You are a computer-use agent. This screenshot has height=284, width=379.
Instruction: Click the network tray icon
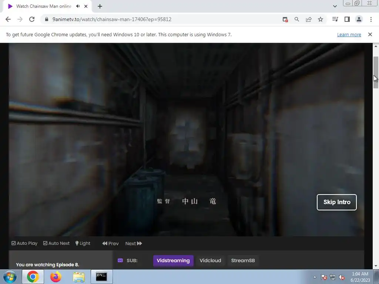coord(333,277)
